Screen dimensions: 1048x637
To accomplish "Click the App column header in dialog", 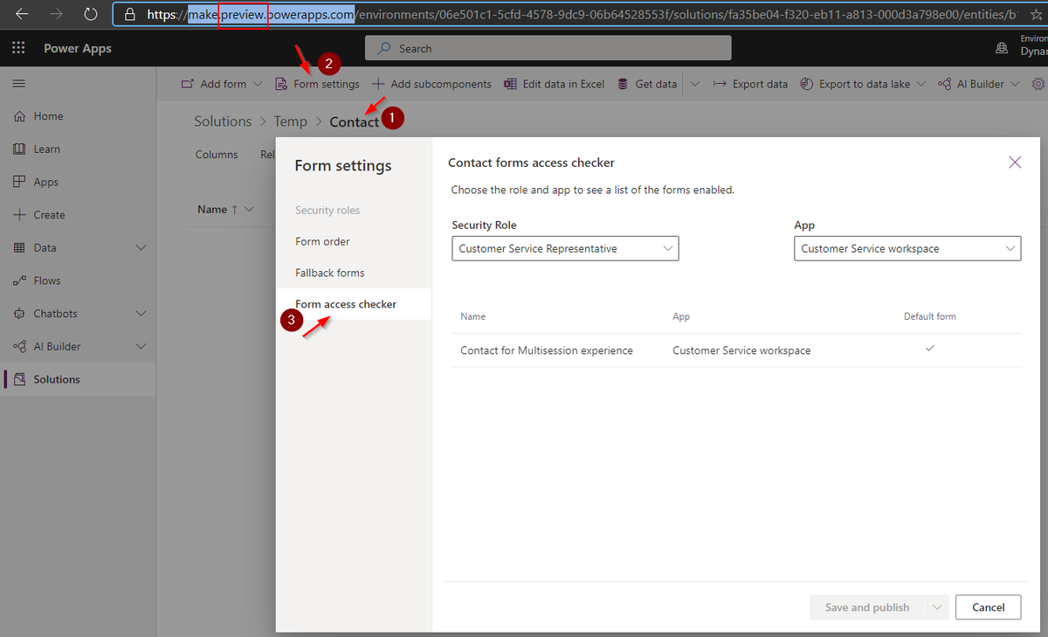I will pyautogui.click(x=681, y=316).
